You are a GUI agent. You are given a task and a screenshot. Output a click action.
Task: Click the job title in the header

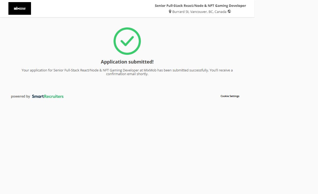pyautogui.click(x=200, y=6)
